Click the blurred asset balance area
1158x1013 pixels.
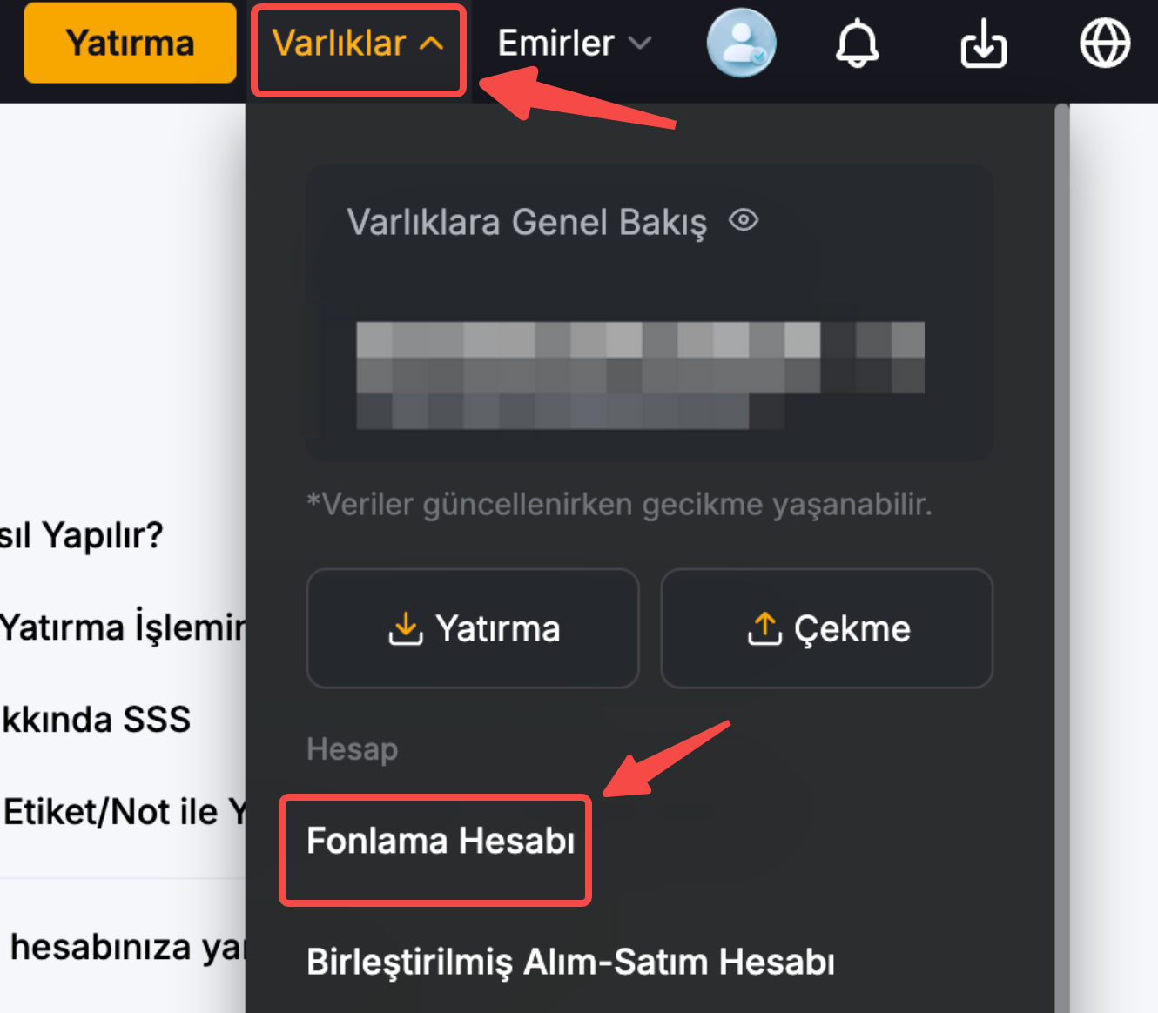(x=640, y=375)
